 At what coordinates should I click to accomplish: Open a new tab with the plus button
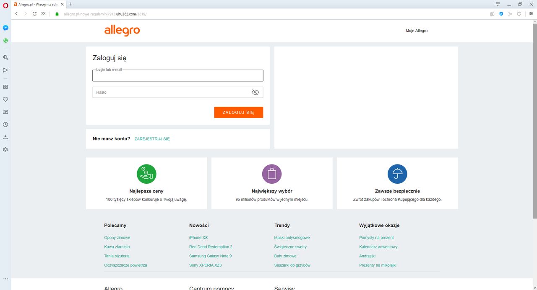click(x=70, y=4)
